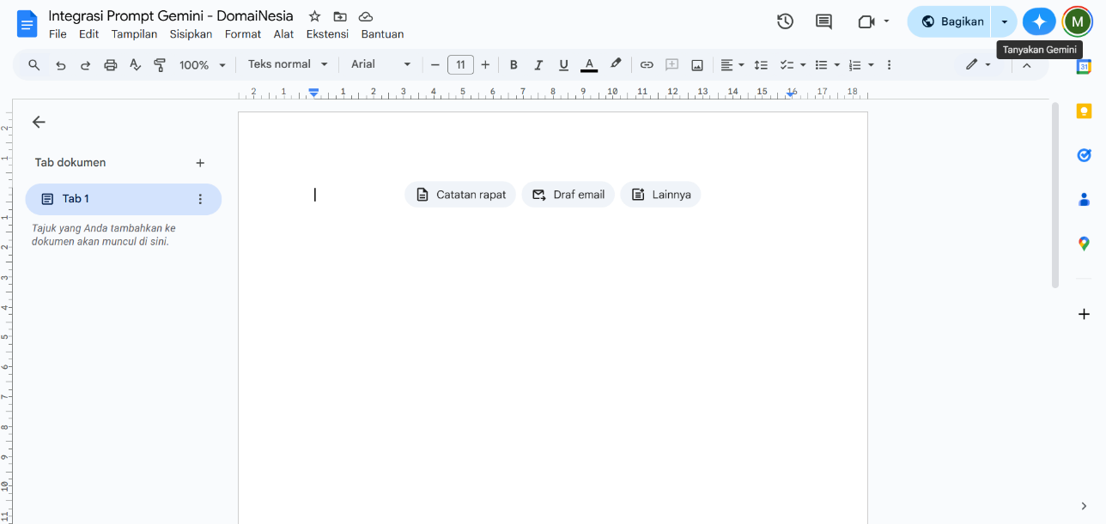Open the Arial font dropdown
This screenshot has height=524, width=1106.
[x=380, y=64]
